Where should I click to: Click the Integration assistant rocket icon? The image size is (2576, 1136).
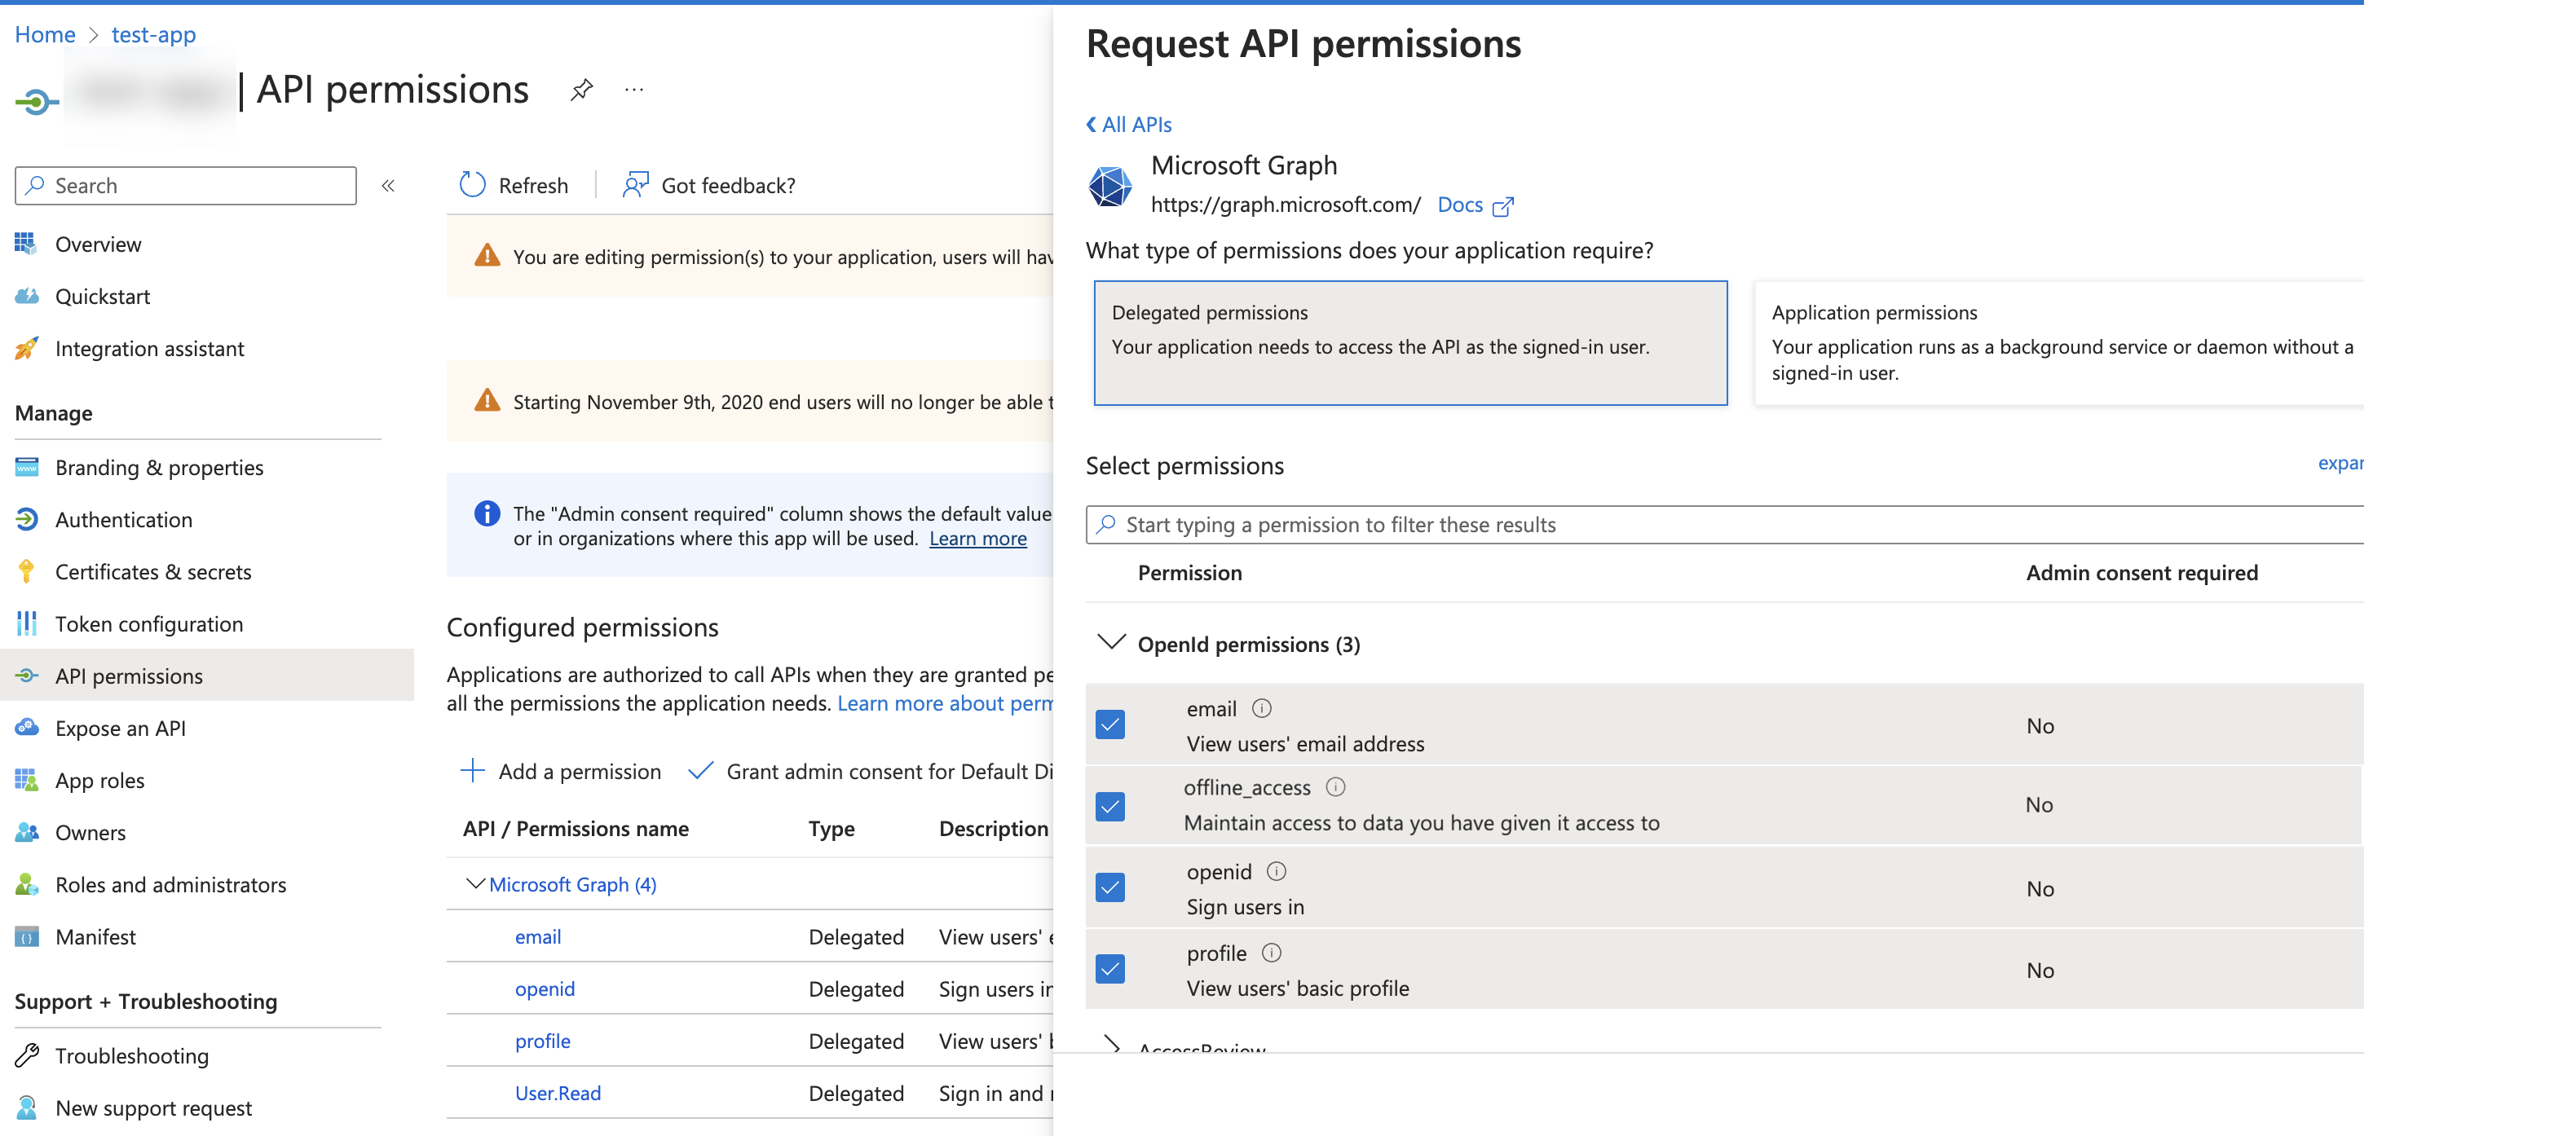(26, 348)
